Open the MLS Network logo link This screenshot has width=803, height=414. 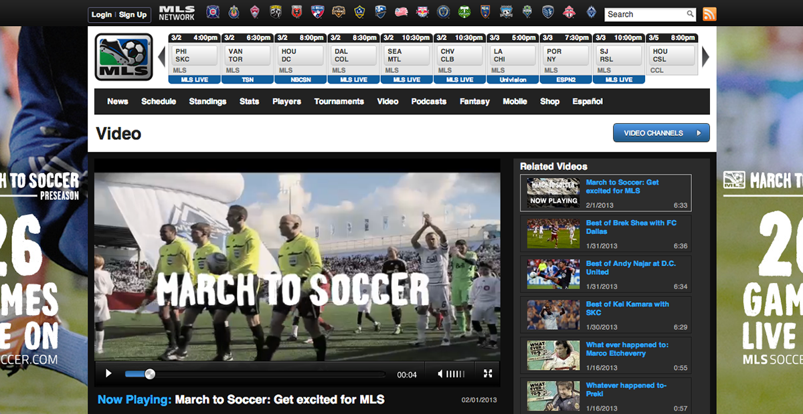tap(177, 13)
